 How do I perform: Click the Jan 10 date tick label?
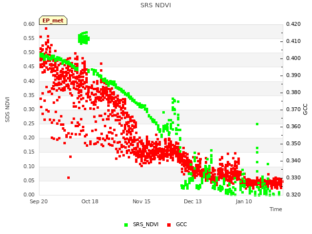pos(244,201)
